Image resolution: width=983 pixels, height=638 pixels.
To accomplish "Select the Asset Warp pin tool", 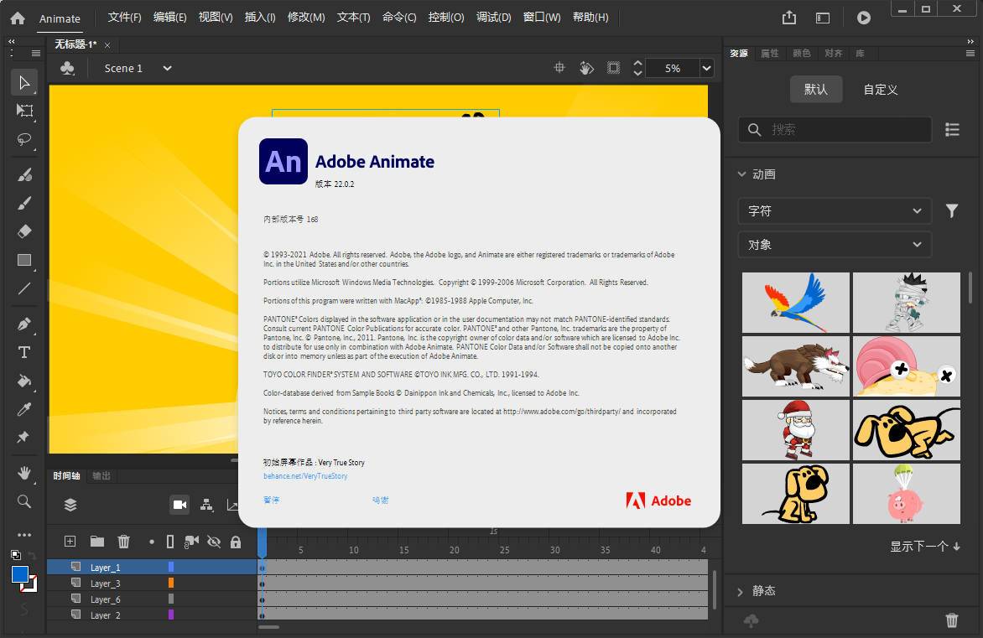I will pyautogui.click(x=23, y=438).
